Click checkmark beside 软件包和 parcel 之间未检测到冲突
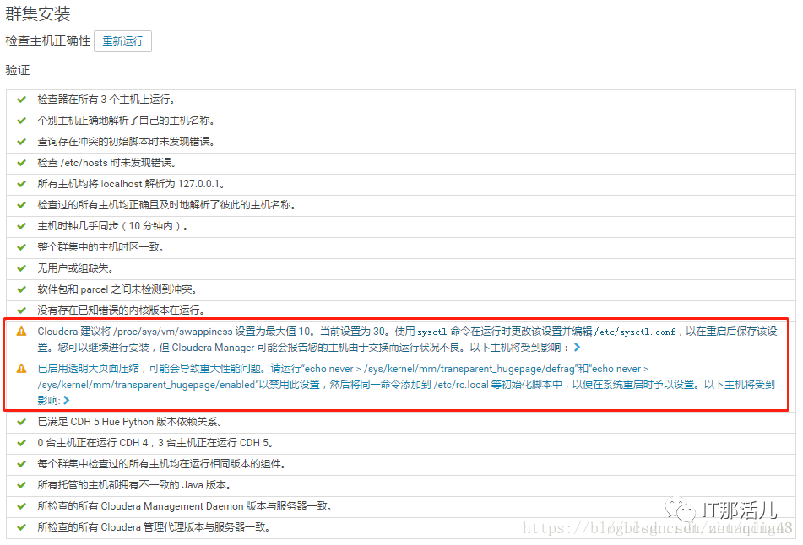803x545 pixels. tap(21, 289)
